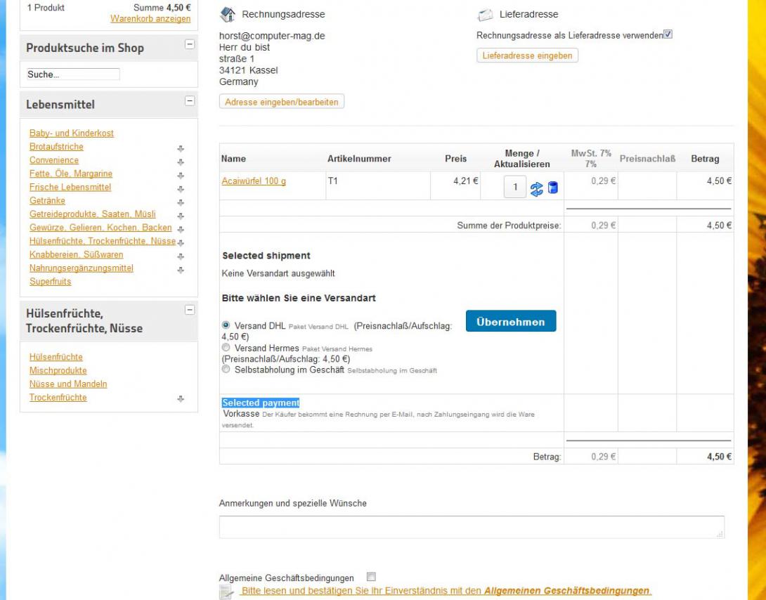Image resolution: width=766 pixels, height=600 pixels.
Task: Expand Trockenfrüchte subcategory arrow
Action: 181,398
